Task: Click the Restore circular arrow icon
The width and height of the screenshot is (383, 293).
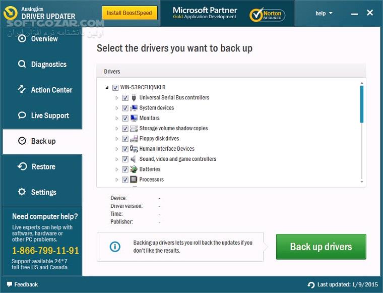Action: (x=22, y=166)
